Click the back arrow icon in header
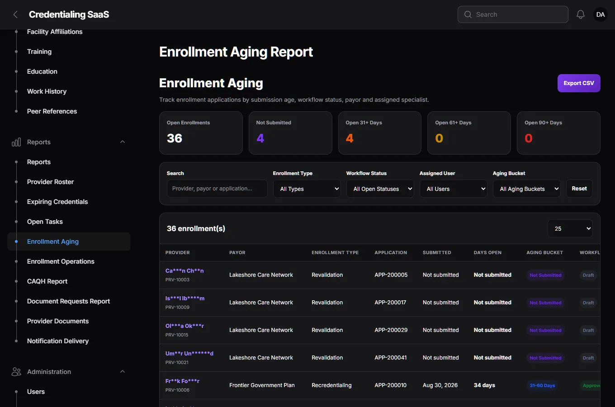Screen dimensions: 615x407 click(x=15, y=14)
